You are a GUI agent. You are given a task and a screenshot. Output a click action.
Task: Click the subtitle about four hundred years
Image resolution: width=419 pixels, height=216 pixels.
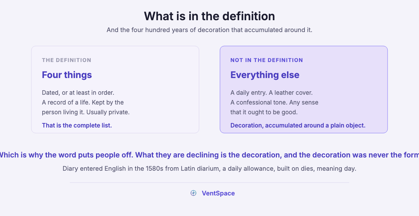[x=209, y=30]
